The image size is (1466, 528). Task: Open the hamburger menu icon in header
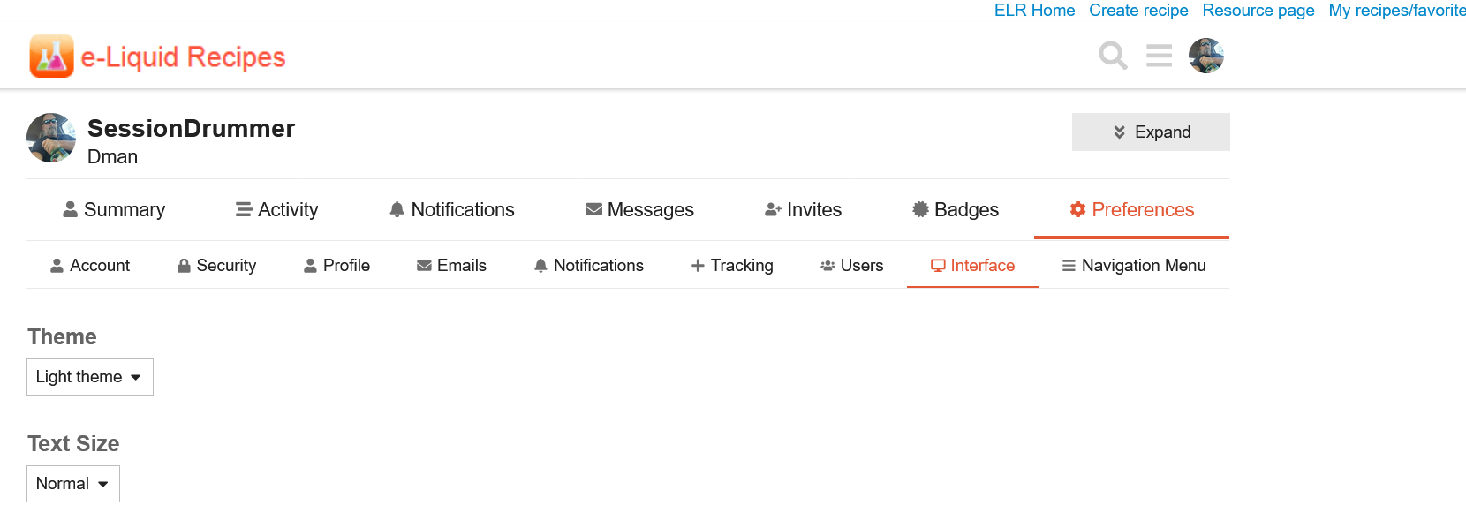(x=1159, y=56)
